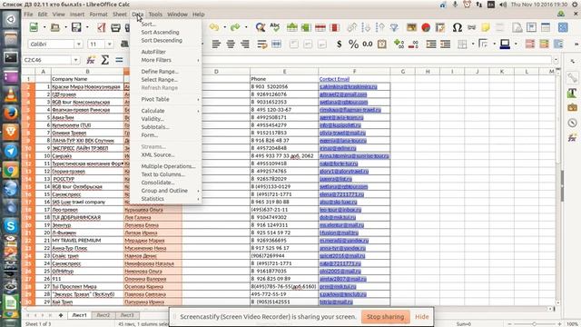Click the Format as Percent icon

[x=353, y=45]
